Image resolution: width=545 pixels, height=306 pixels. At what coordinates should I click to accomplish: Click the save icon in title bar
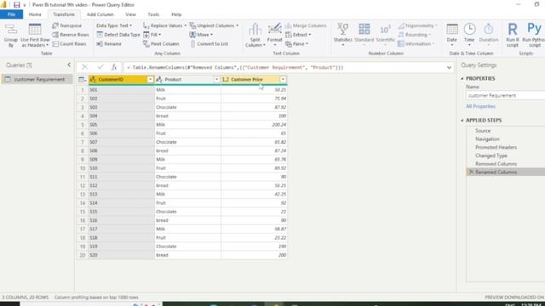[x=16, y=5]
